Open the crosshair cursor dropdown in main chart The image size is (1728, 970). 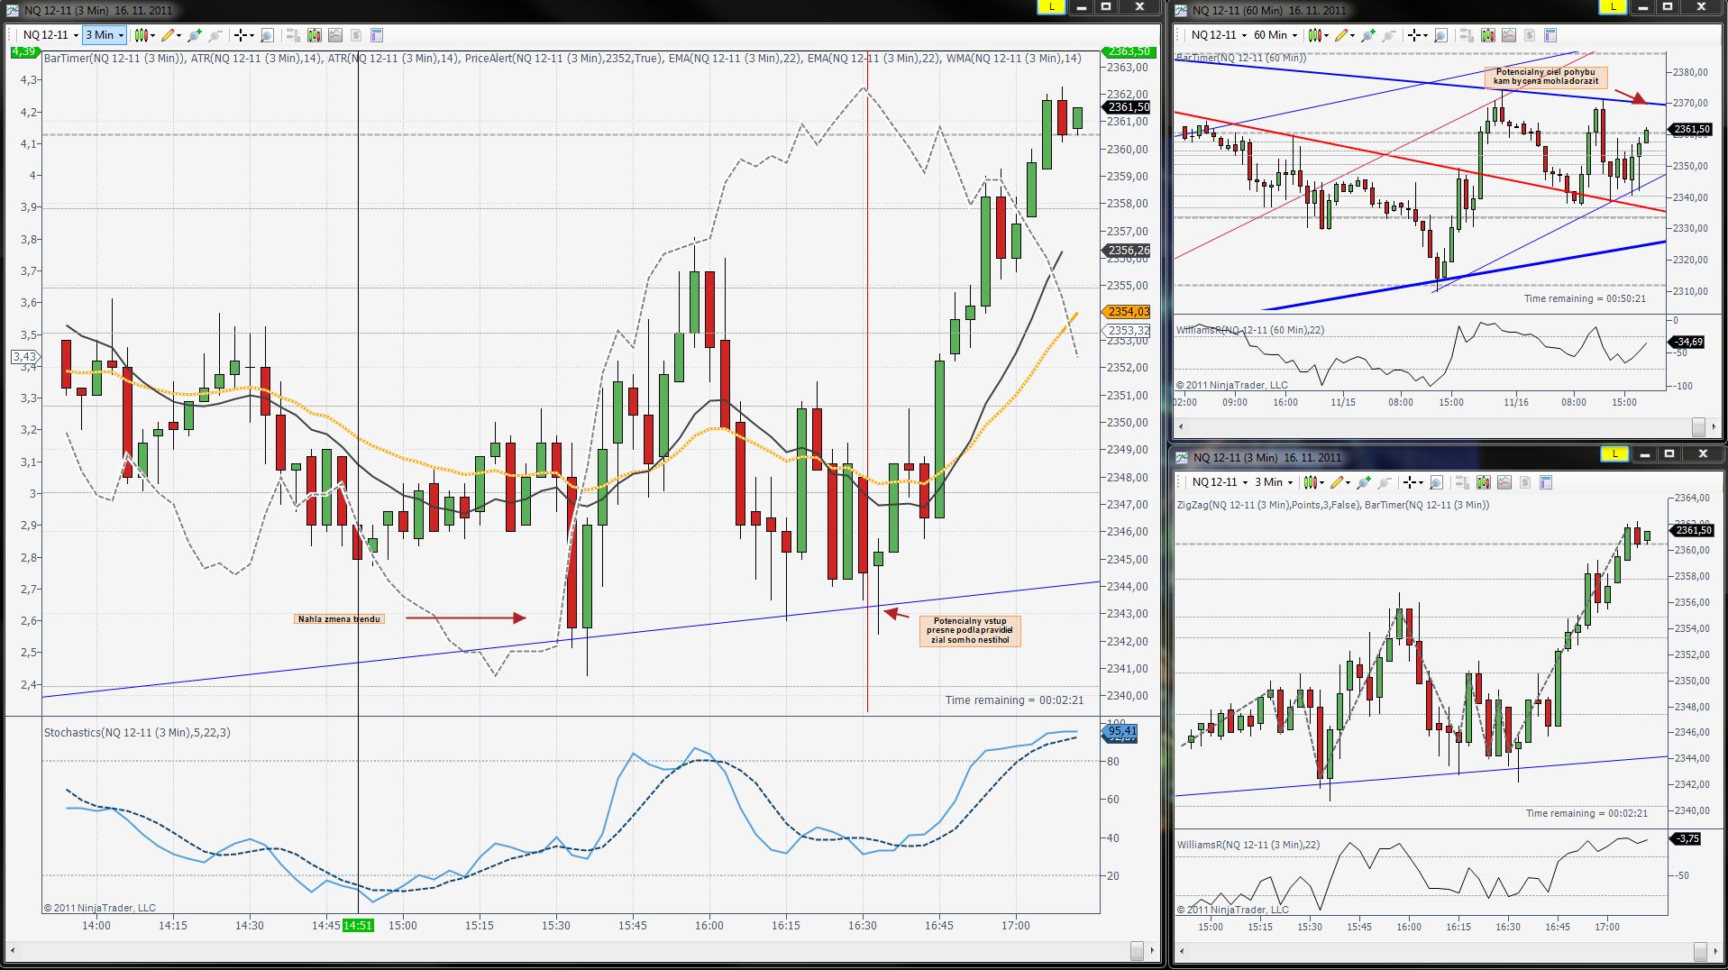tap(244, 35)
